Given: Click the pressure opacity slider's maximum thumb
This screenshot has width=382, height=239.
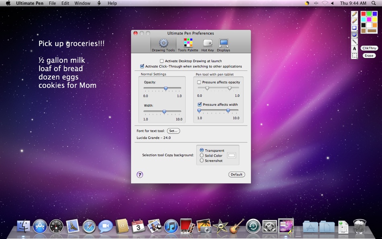Looking at the screenshot, I should click(x=230, y=88).
